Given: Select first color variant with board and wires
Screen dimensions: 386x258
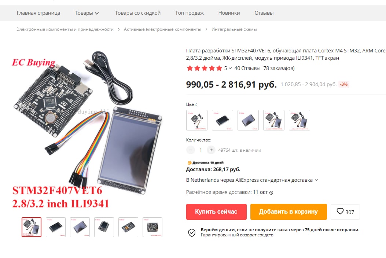Looking at the screenshot, I should pos(197,120).
